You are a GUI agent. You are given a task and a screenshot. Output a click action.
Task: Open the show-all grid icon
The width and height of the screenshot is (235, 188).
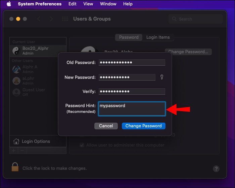[x=65, y=19]
